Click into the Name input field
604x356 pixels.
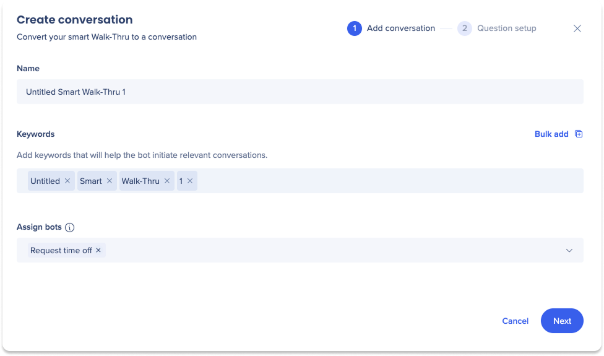tap(300, 92)
